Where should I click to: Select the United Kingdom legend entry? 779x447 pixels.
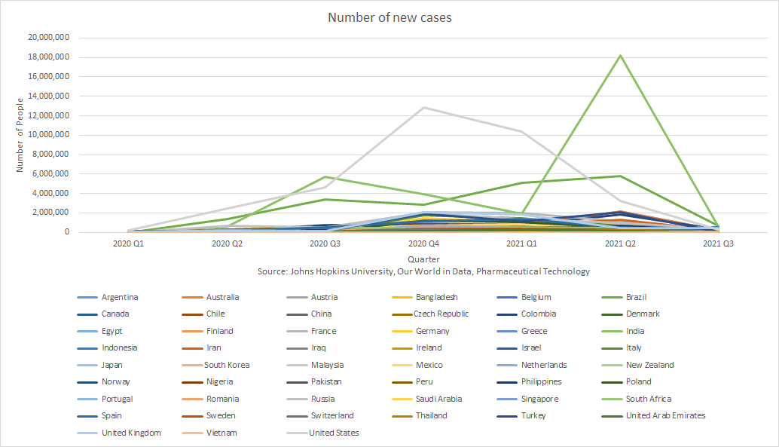point(131,433)
